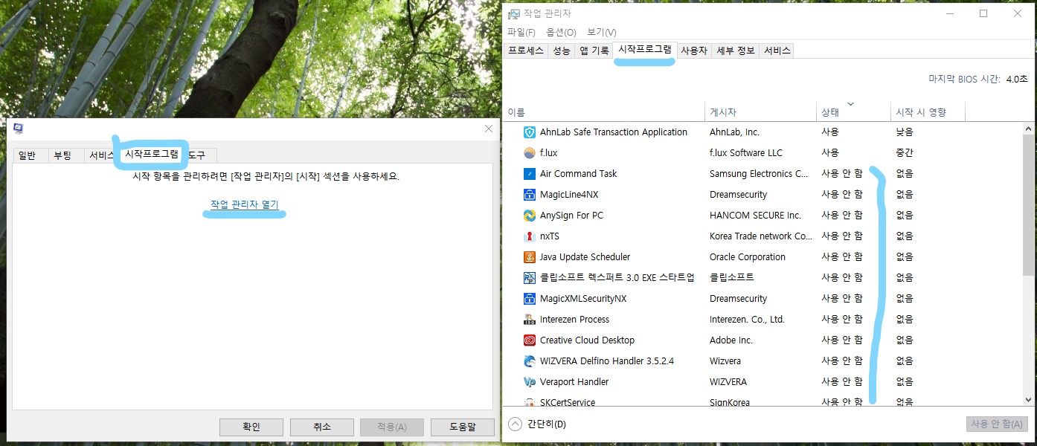1037x446 pixels.
Task: Click the 작업 관리자 열기 link
Action: (244, 204)
